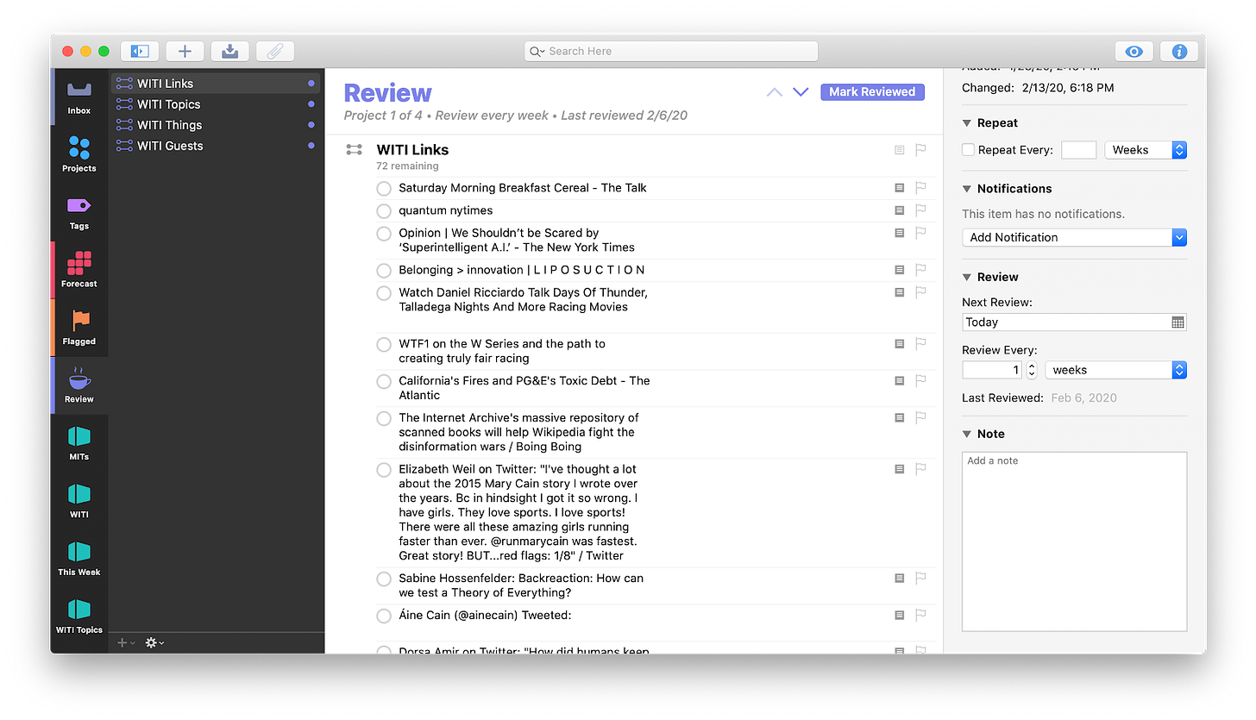The height and width of the screenshot is (720, 1256).
Task: Complete the Superintelligent A.I. opinion task
Action: click(x=384, y=234)
